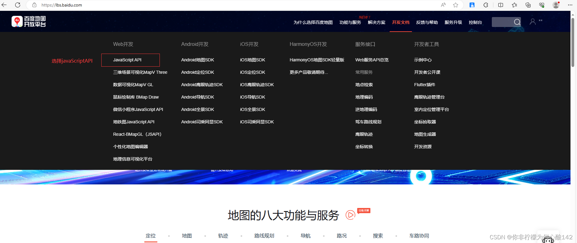Click the 功能详解 red badge
The image size is (577, 243).
[364, 211]
